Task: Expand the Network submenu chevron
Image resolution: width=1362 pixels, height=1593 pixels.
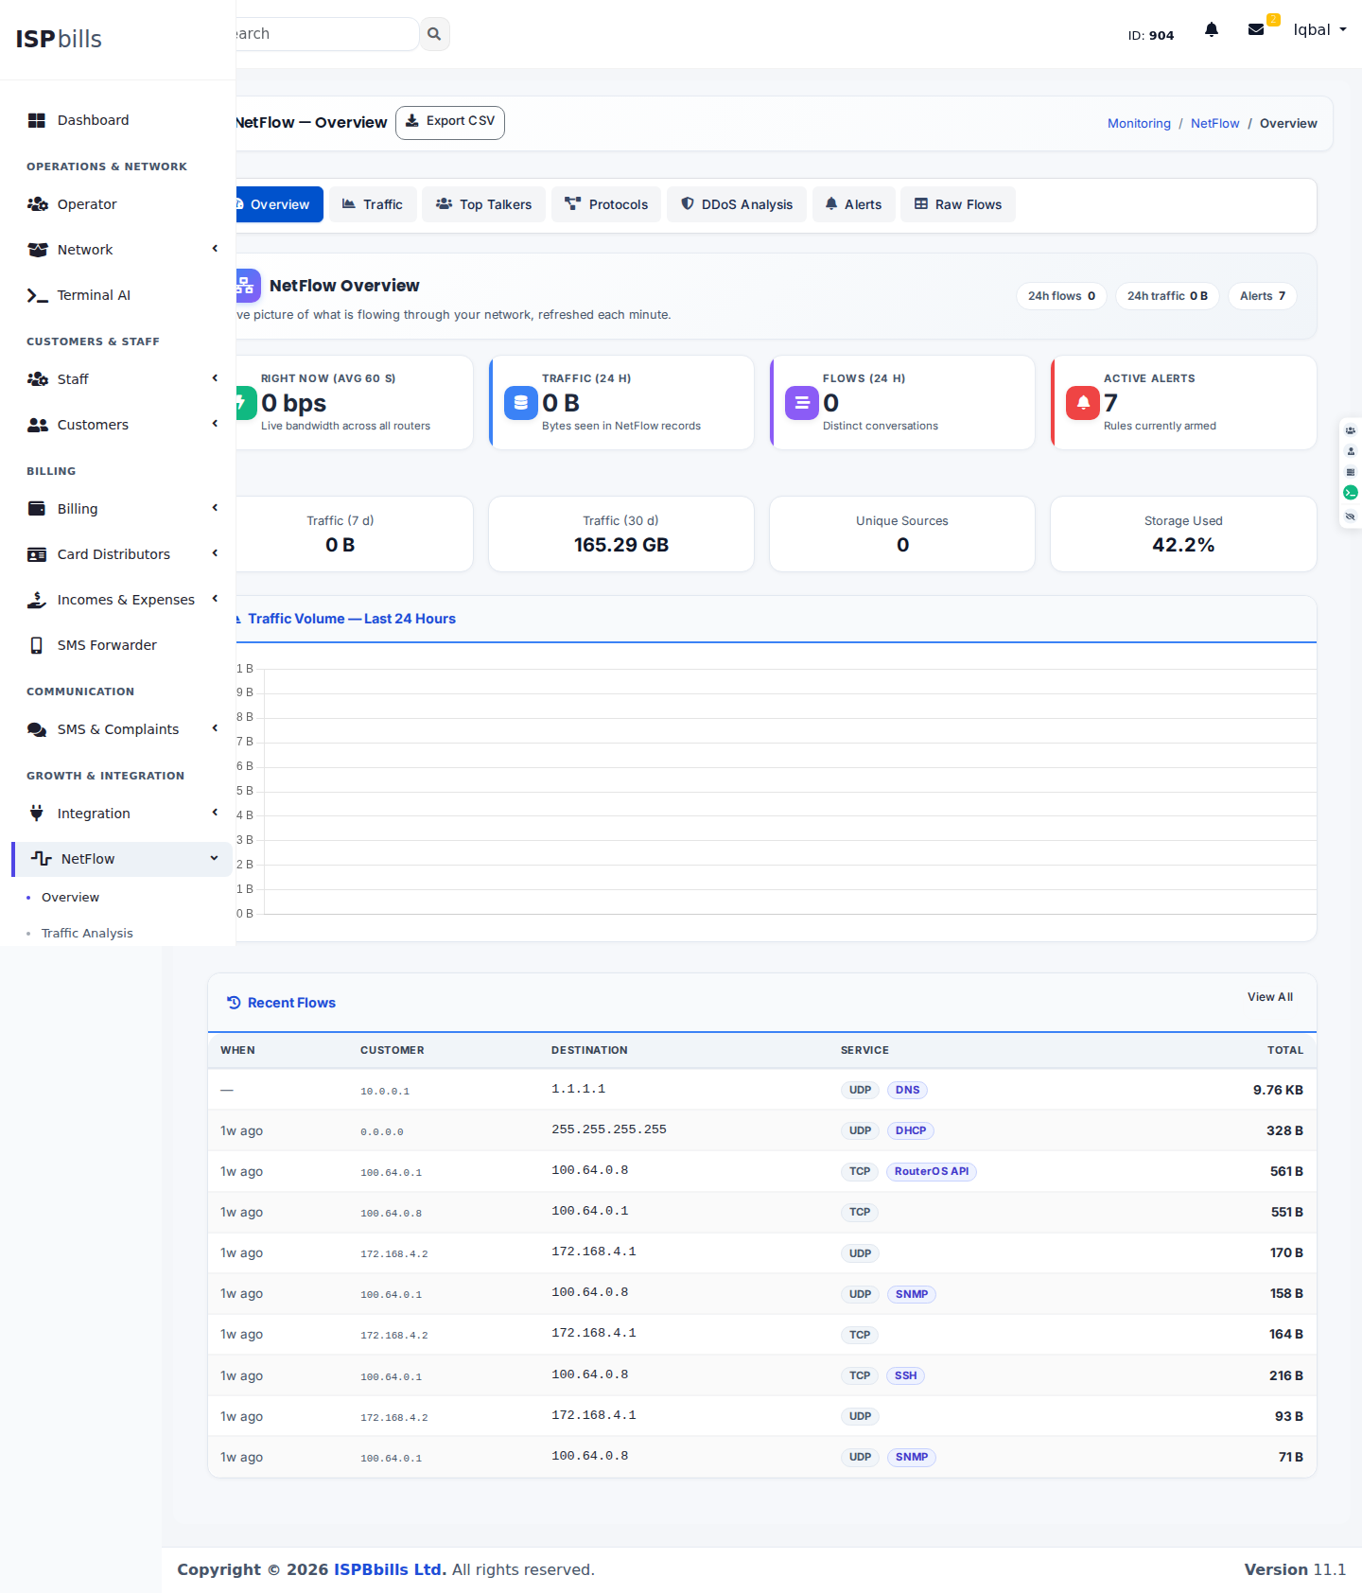Action: 215,249
